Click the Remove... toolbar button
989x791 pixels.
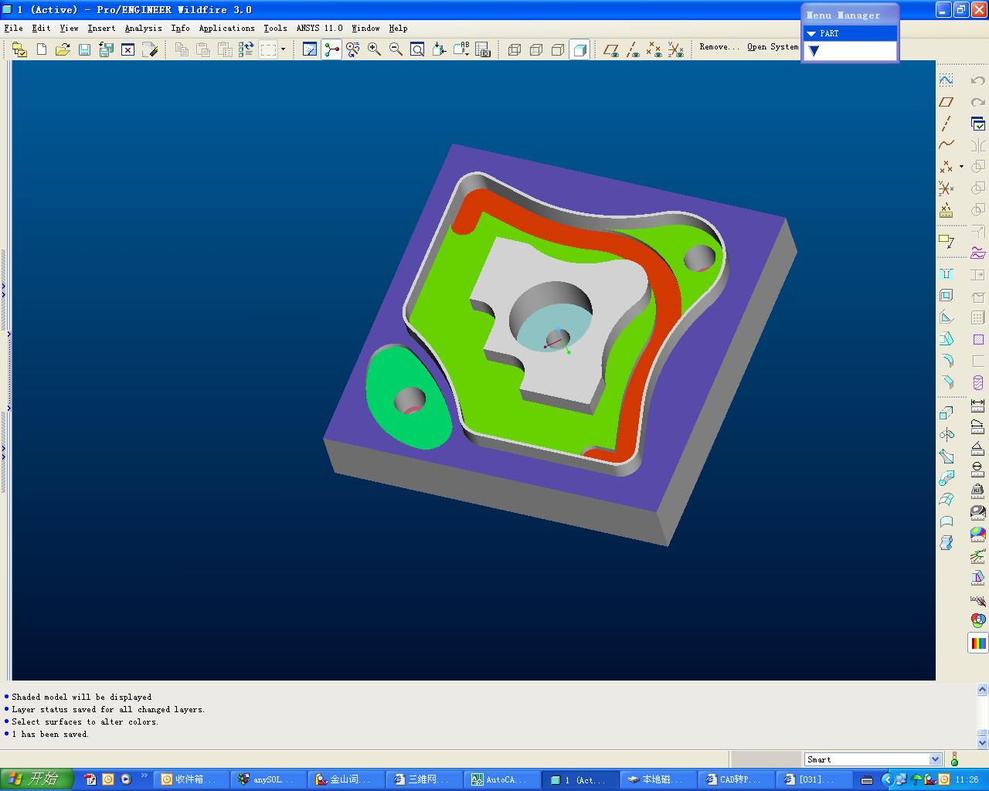click(x=719, y=47)
